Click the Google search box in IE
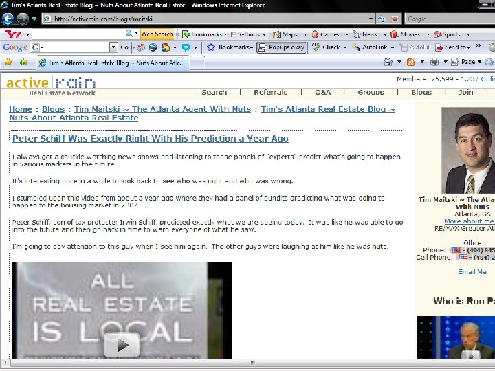Viewport: 495px width, 371px height. pos(450,19)
